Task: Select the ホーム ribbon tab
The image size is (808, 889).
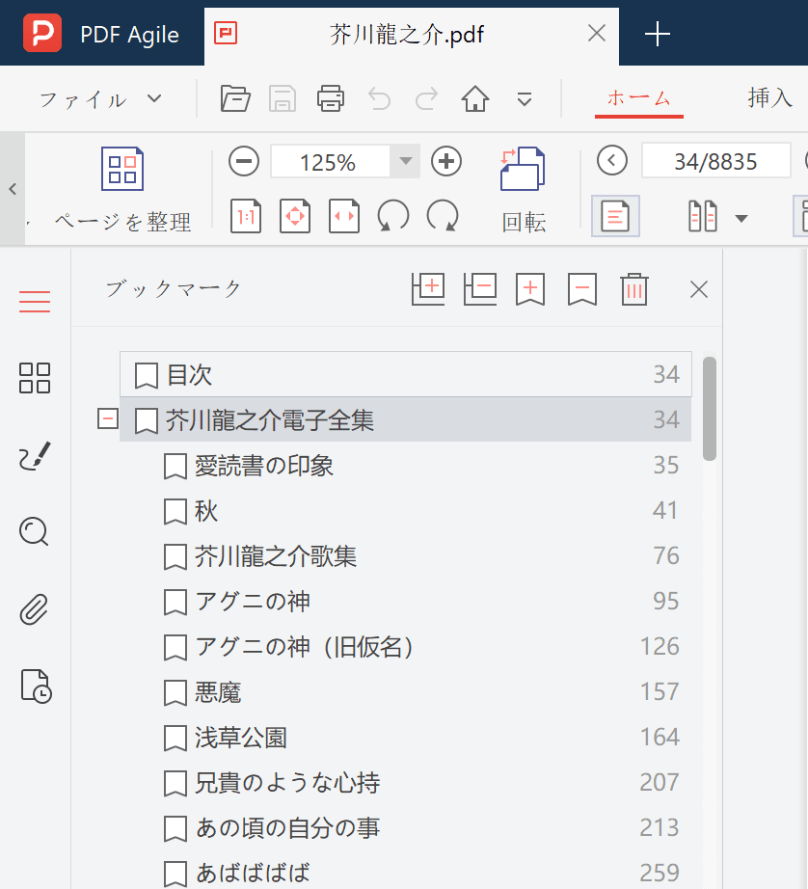Action: (x=638, y=97)
